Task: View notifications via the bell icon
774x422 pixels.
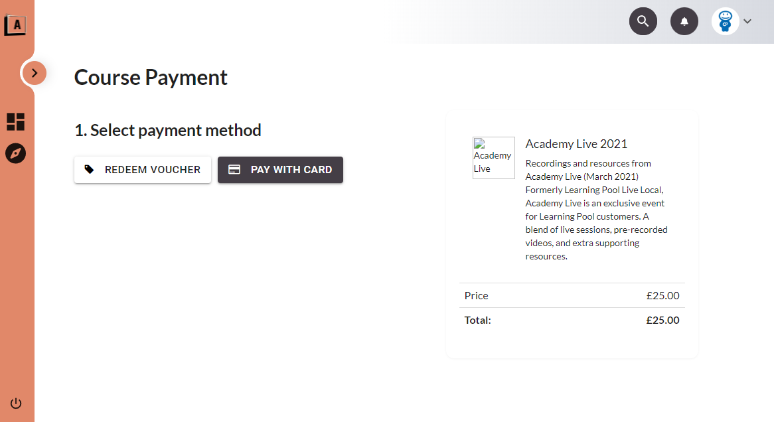Action: (x=684, y=21)
